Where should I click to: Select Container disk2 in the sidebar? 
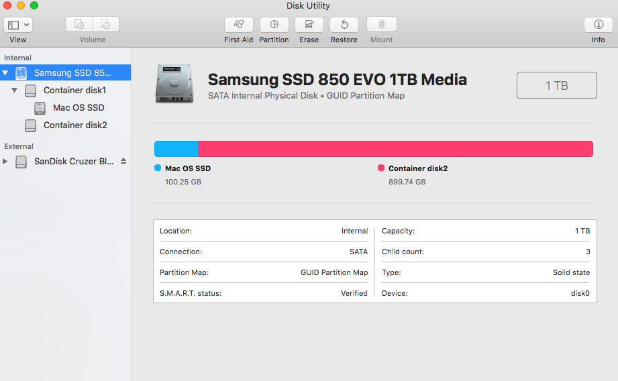pyautogui.click(x=65, y=125)
